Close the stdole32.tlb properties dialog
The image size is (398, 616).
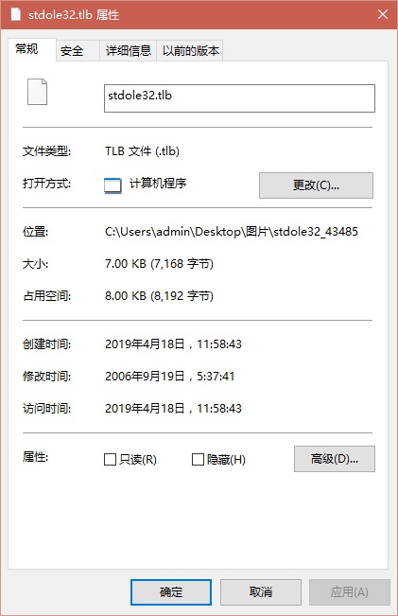point(383,14)
